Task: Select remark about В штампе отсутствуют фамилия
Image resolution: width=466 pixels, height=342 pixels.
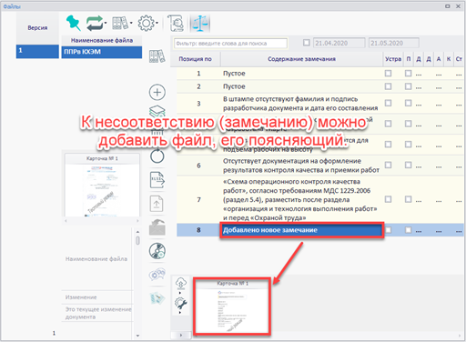Action: pos(320,104)
